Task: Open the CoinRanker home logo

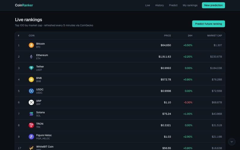Action: [24, 5]
